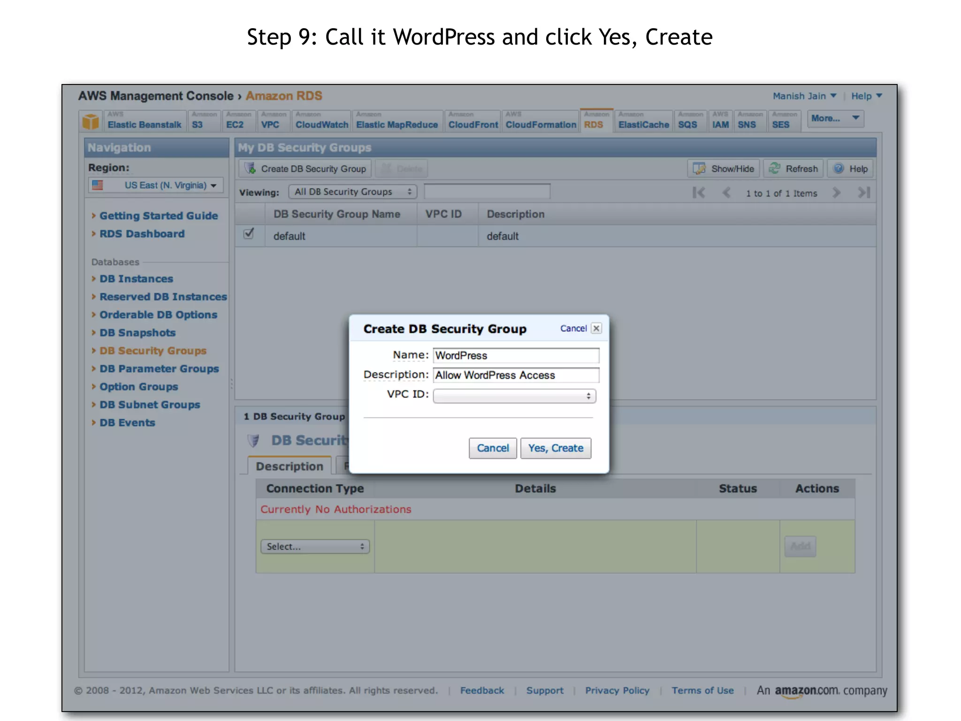Screen dimensions: 961x721
Task: Click the filter search box beside Viewing
Action: point(487,192)
